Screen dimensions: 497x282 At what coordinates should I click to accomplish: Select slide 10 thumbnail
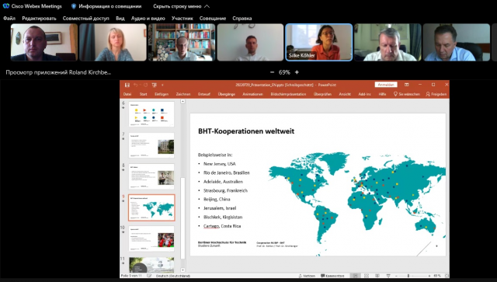pyautogui.click(x=151, y=238)
